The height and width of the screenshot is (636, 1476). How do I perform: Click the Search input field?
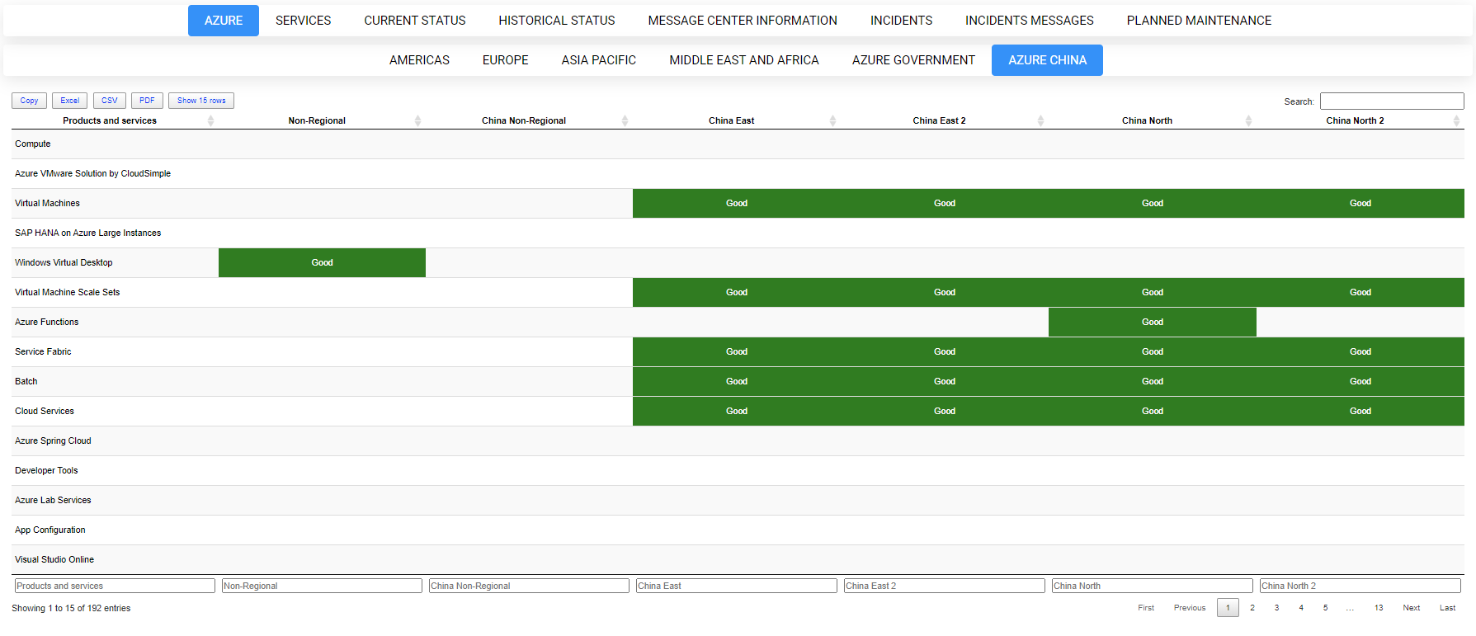(x=1391, y=101)
